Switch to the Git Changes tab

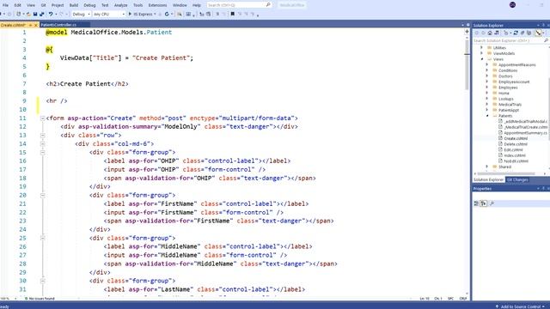point(517,179)
